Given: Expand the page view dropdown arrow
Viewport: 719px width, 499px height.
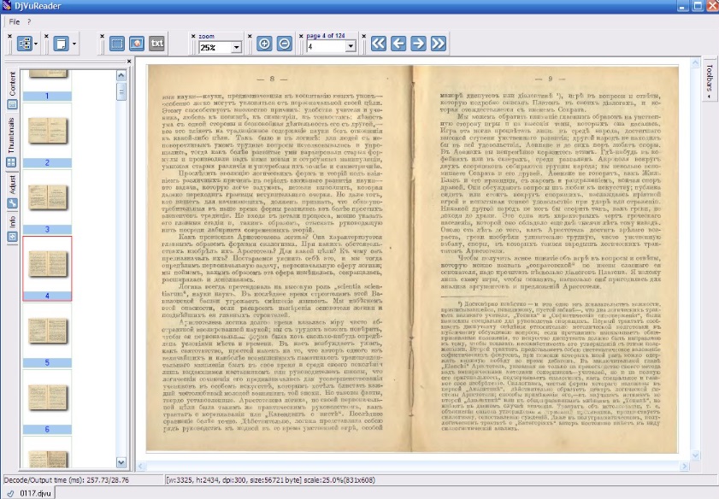Looking at the screenshot, I should coord(74,44).
